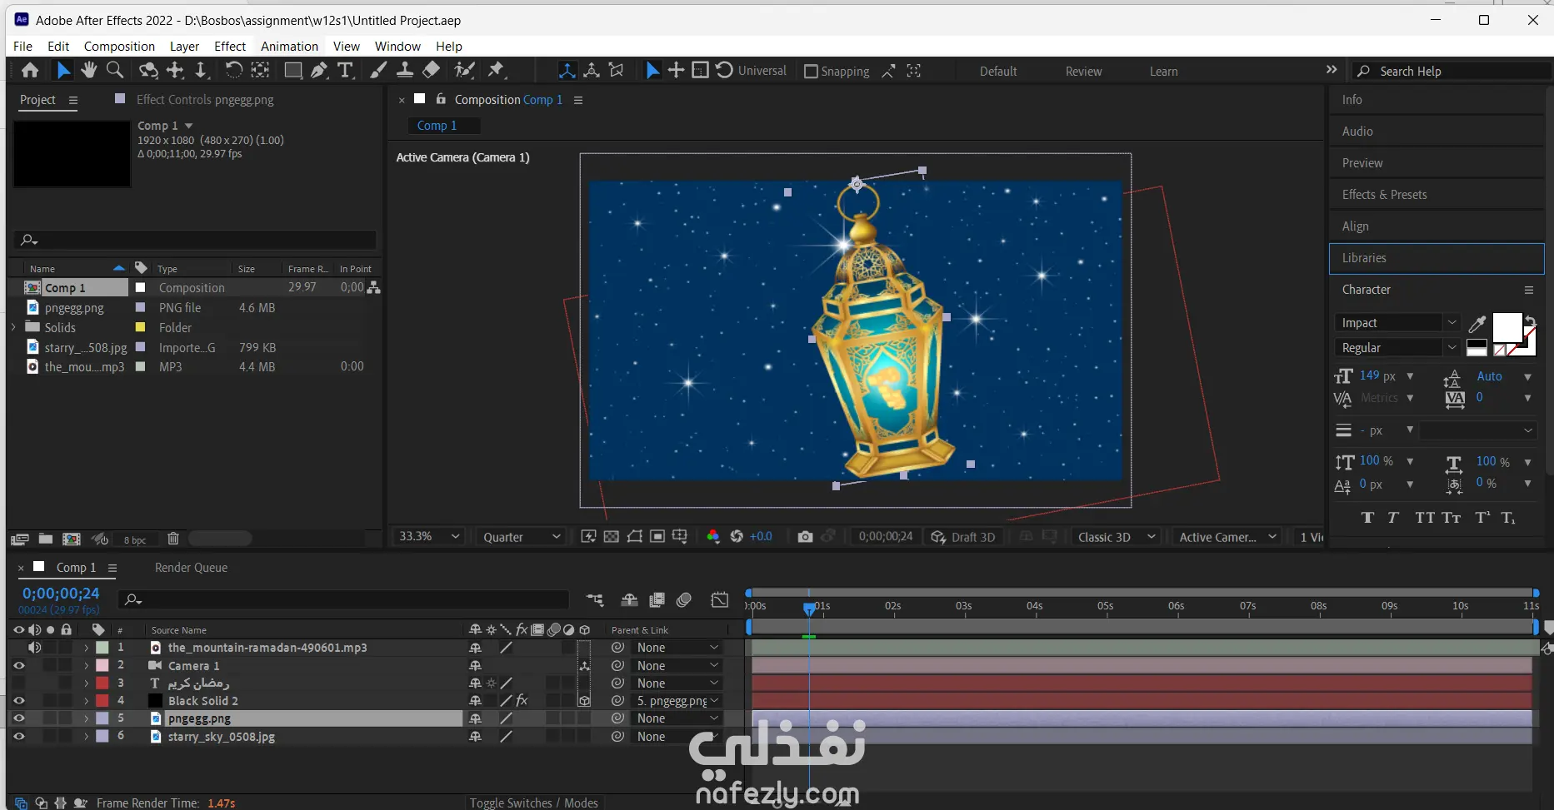Image resolution: width=1554 pixels, height=810 pixels.
Task: Open the Effect menu
Action: click(230, 47)
